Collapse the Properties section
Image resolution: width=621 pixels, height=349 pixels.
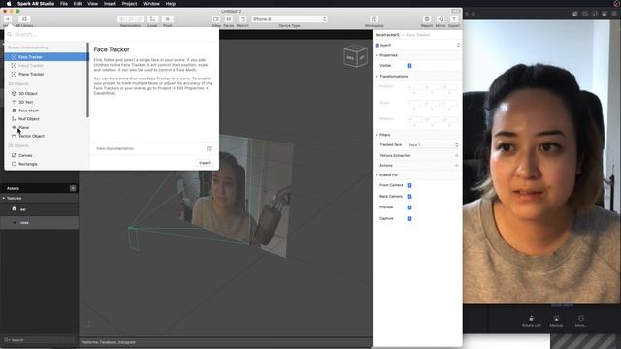point(376,55)
